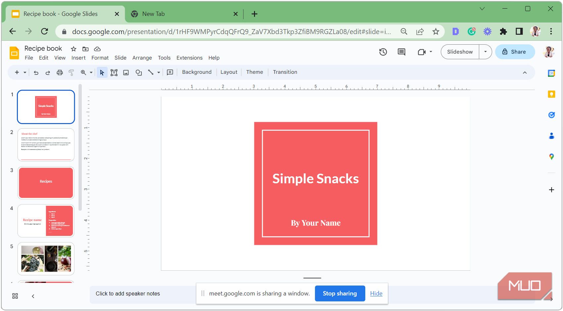Click to add speaker notes
Viewport: 563px width, 311px height.
tap(128, 294)
